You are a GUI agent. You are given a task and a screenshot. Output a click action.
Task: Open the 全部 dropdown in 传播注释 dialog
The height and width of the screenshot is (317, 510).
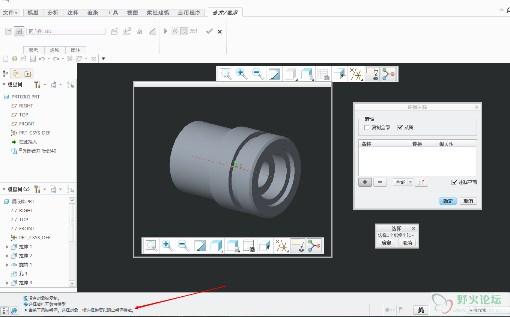[403, 182]
